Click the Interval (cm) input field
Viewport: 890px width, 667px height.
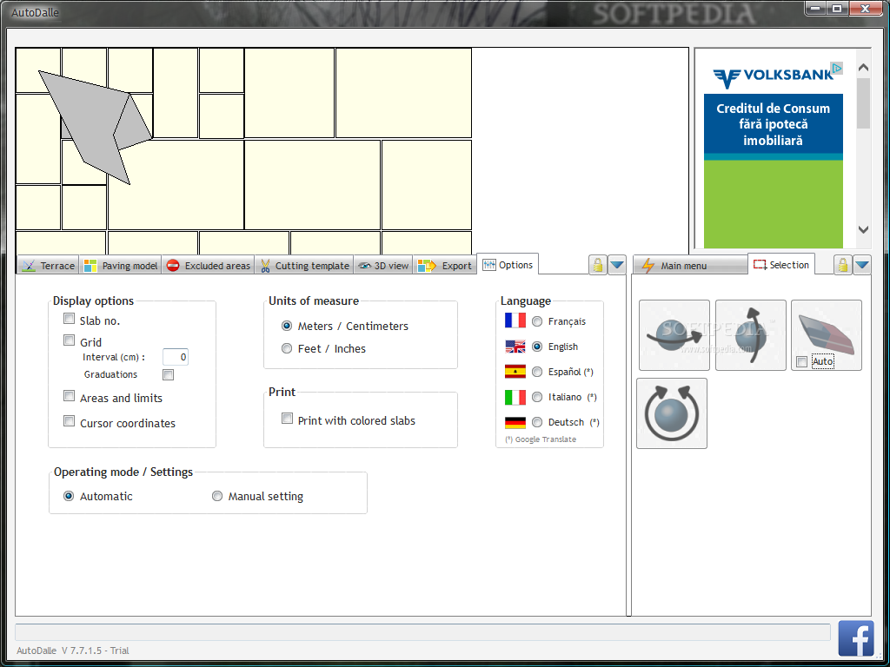point(176,357)
